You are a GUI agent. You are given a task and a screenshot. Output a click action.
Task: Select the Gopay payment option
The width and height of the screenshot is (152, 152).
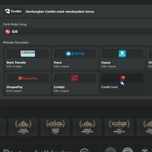[122, 59]
